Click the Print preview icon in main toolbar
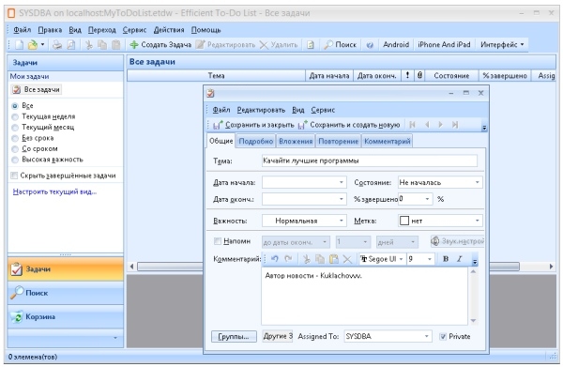Viewport: 563px width, 367px height. [71, 45]
